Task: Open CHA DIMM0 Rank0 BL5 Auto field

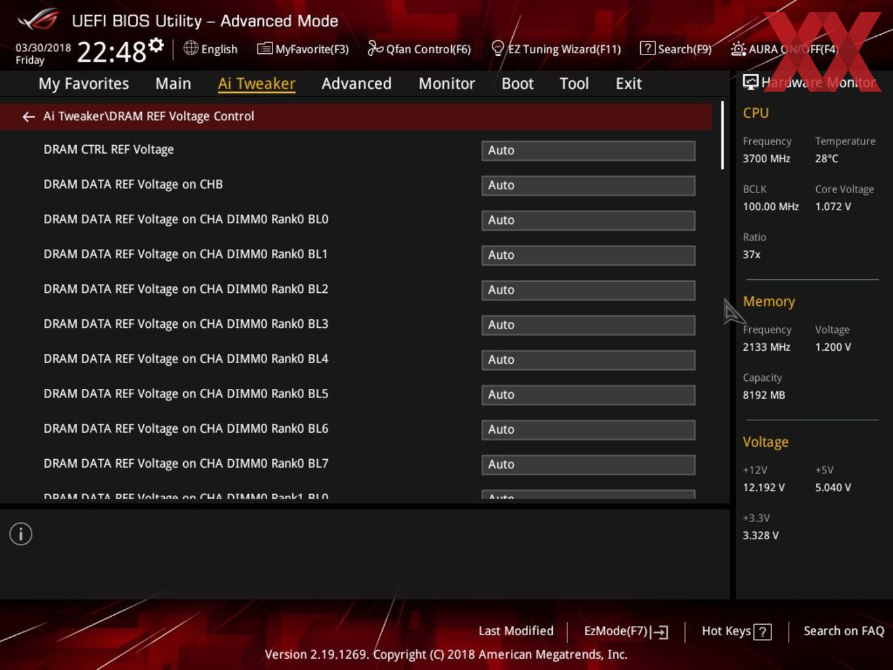Action: 588,394
